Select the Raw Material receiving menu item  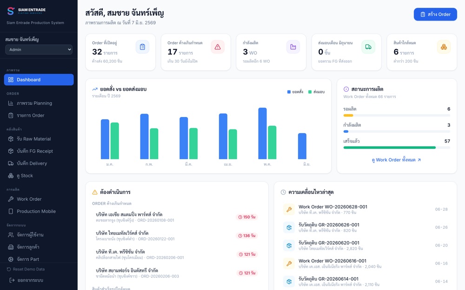pos(39,139)
